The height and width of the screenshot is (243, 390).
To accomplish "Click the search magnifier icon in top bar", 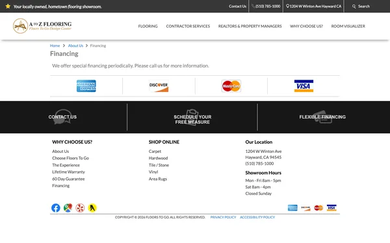I will click(x=354, y=6).
